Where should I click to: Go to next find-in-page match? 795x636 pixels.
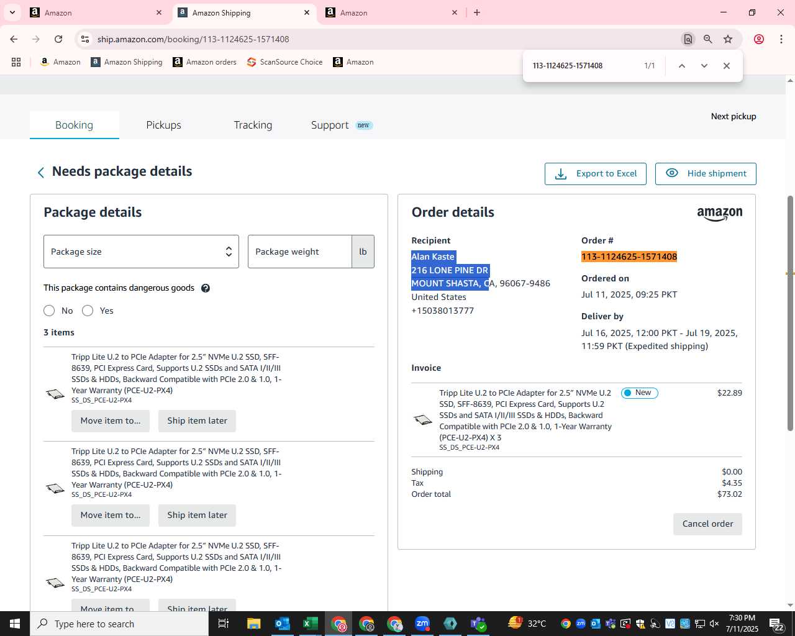pos(704,66)
